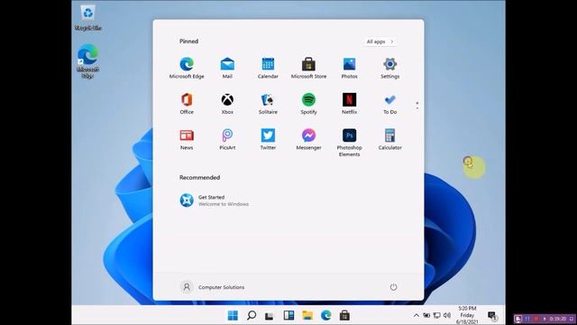Start the Solitaire game
Viewport: 577px width, 325px height.
tap(268, 104)
